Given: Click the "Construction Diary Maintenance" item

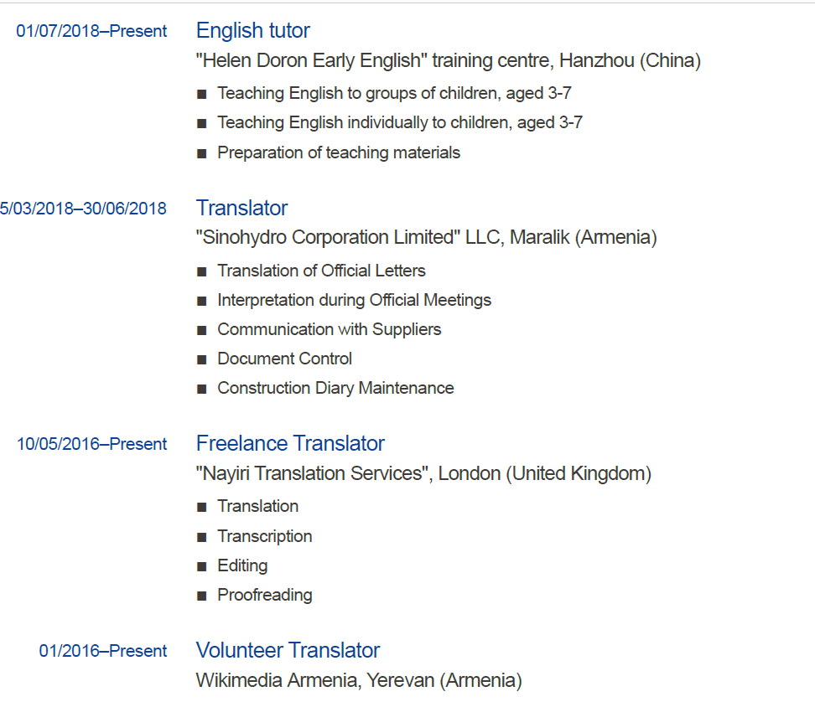Looking at the screenshot, I should tap(335, 388).
